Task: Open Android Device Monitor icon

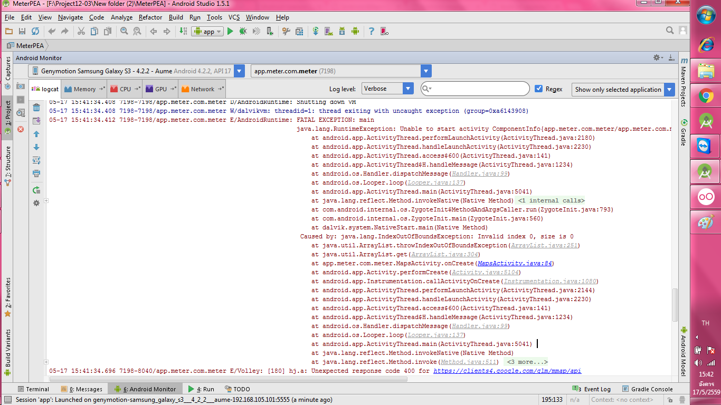Action: [355, 32]
